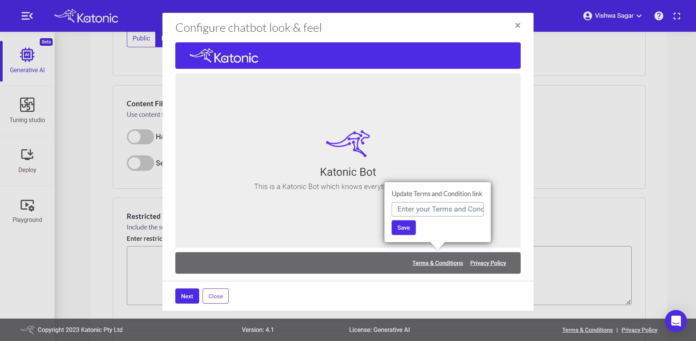Click the user avatar icon
The height and width of the screenshot is (341, 696).
click(588, 16)
